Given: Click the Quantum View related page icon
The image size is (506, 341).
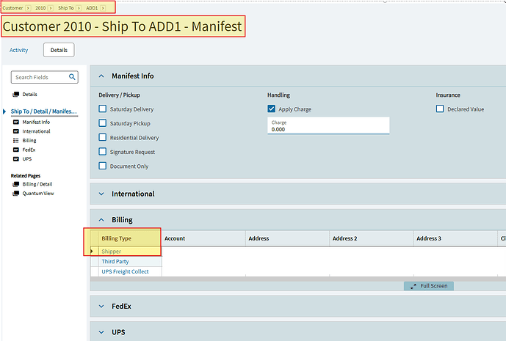Looking at the screenshot, I should point(16,194).
